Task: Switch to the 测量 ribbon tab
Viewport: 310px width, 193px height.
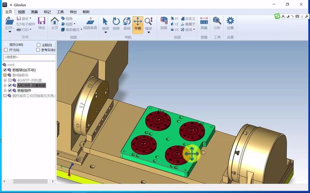Action: click(34, 12)
